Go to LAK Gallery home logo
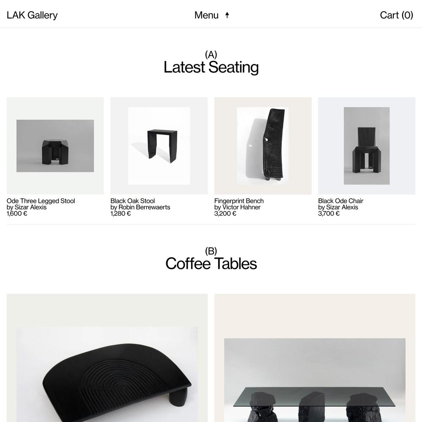The image size is (422, 422). pos(32,15)
